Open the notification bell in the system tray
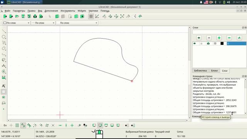247x139 pixels. 201,2
